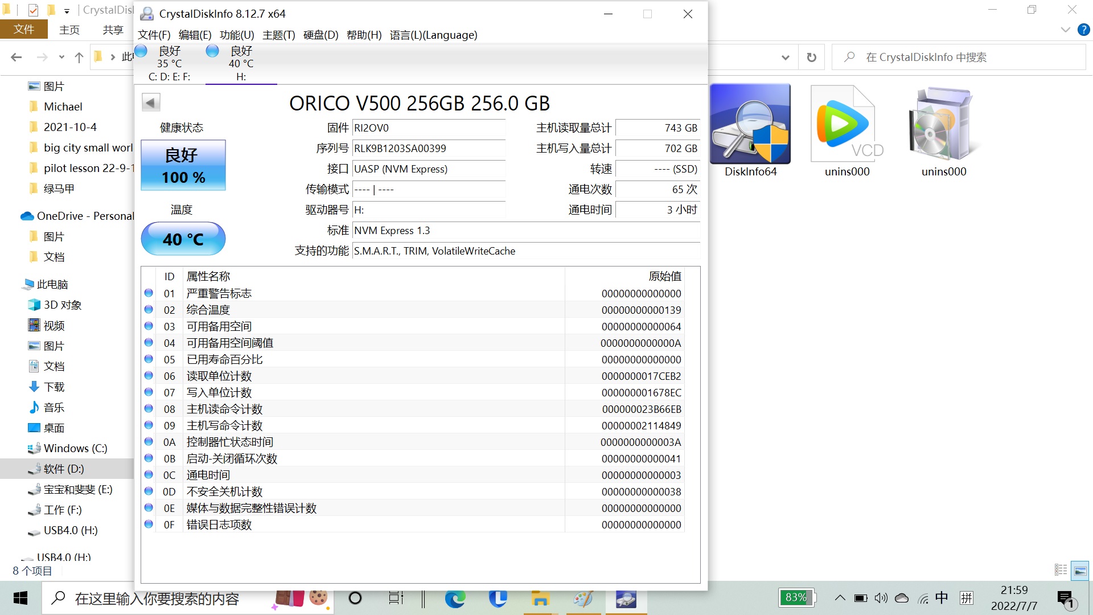
Task: Open recent locations dropdown arrow
Action: click(x=61, y=57)
